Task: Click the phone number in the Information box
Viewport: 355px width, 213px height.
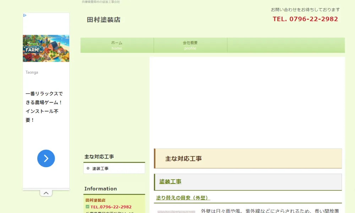Action: pyautogui.click(x=111, y=207)
